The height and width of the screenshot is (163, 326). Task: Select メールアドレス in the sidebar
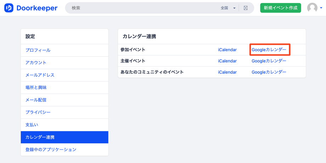(x=40, y=75)
